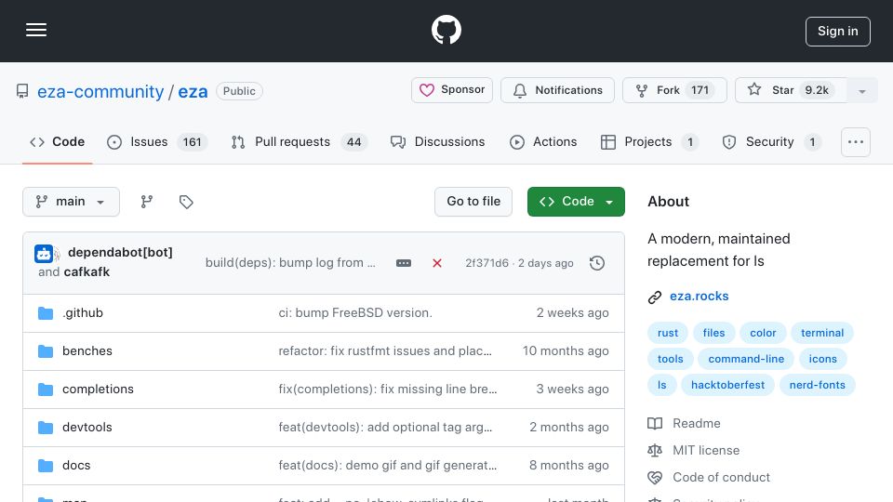Click the benches folder icon
Image resolution: width=893 pixels, height=502 pixels.
[46, 351]
